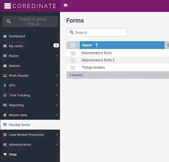Click the sidebar search magnifier icon
This screenshot has height=162, width=169.
(x=9, y=22)
